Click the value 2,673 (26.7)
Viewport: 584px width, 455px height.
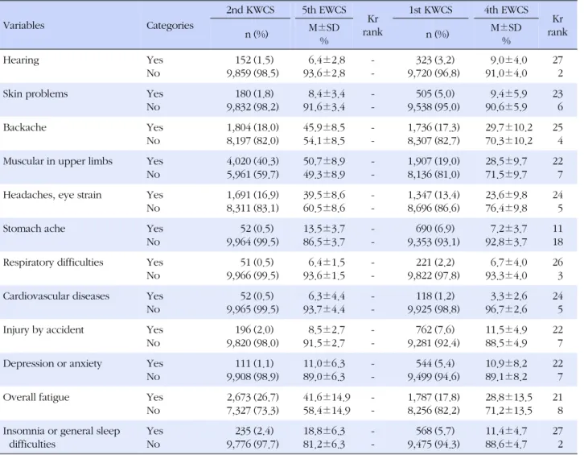(253, 397)
